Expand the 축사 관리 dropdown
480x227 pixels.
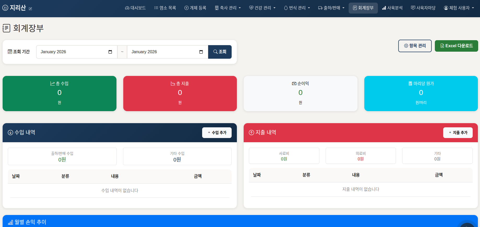tap(228, 8)
